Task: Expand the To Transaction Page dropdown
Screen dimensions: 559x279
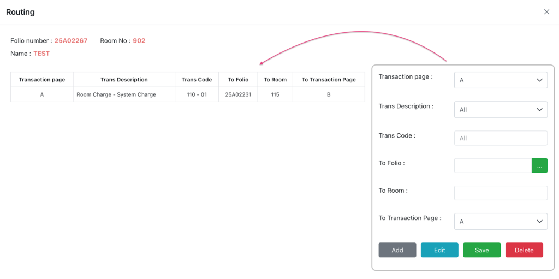Action: click(501, 221)
